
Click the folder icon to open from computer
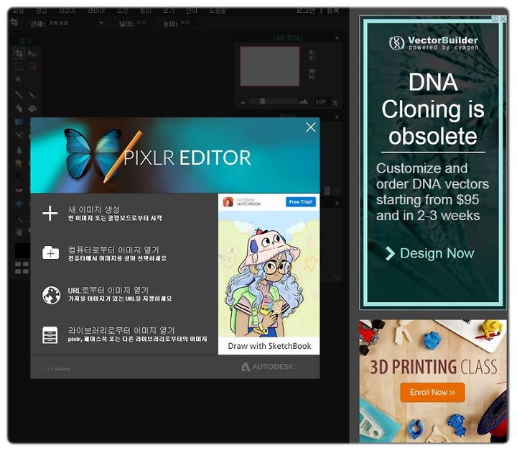coord(50,252)
